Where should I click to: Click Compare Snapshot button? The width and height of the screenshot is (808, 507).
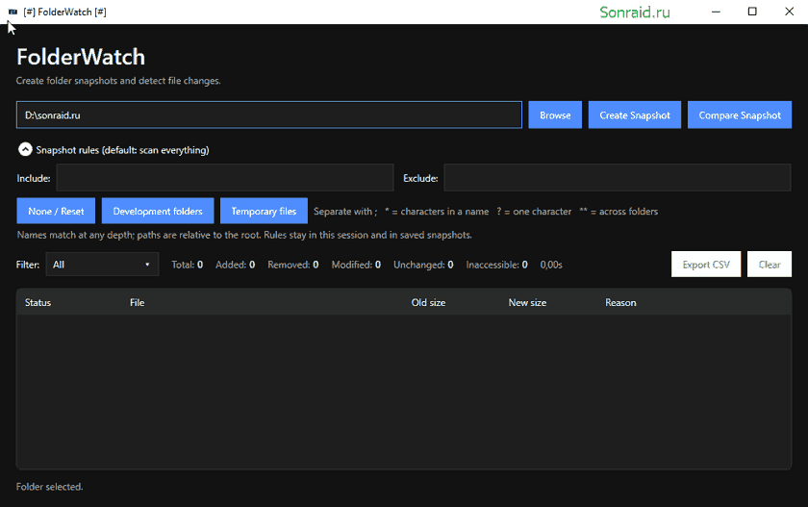click(740, 114)
